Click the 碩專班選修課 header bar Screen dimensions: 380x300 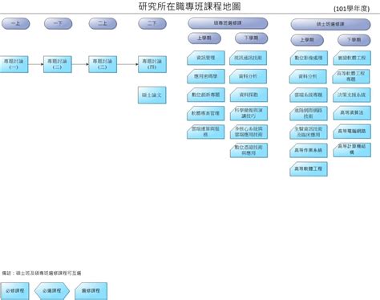coord(228,23)
